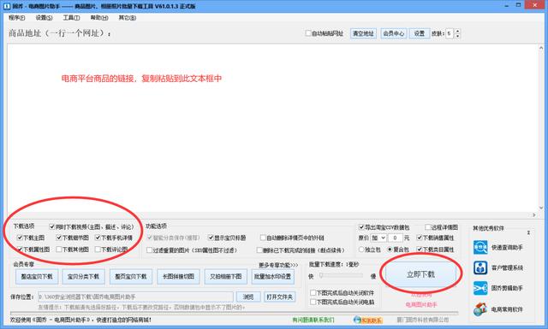Open the 快速查询助手 app icon

480,247
